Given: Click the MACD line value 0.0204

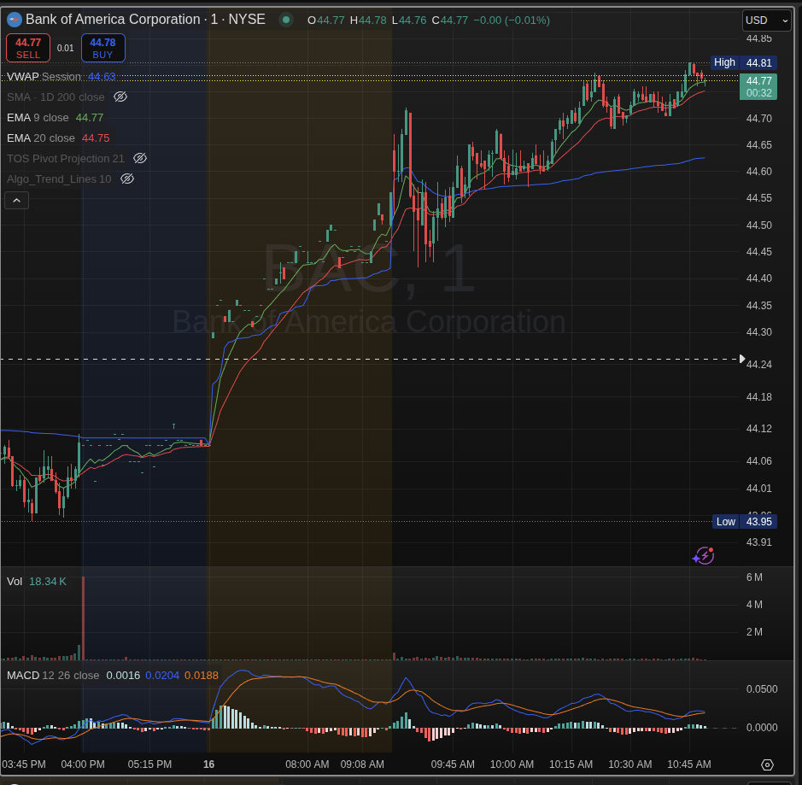Looking at the screenshot, I should pyautogui.click(x=162, y=675).
